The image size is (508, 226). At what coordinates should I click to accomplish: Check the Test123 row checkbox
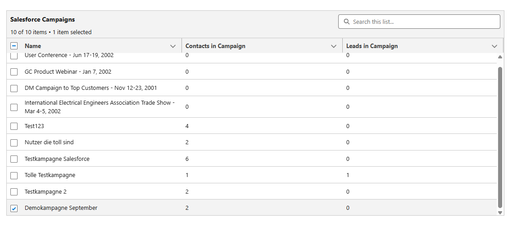tap(14, 126)
